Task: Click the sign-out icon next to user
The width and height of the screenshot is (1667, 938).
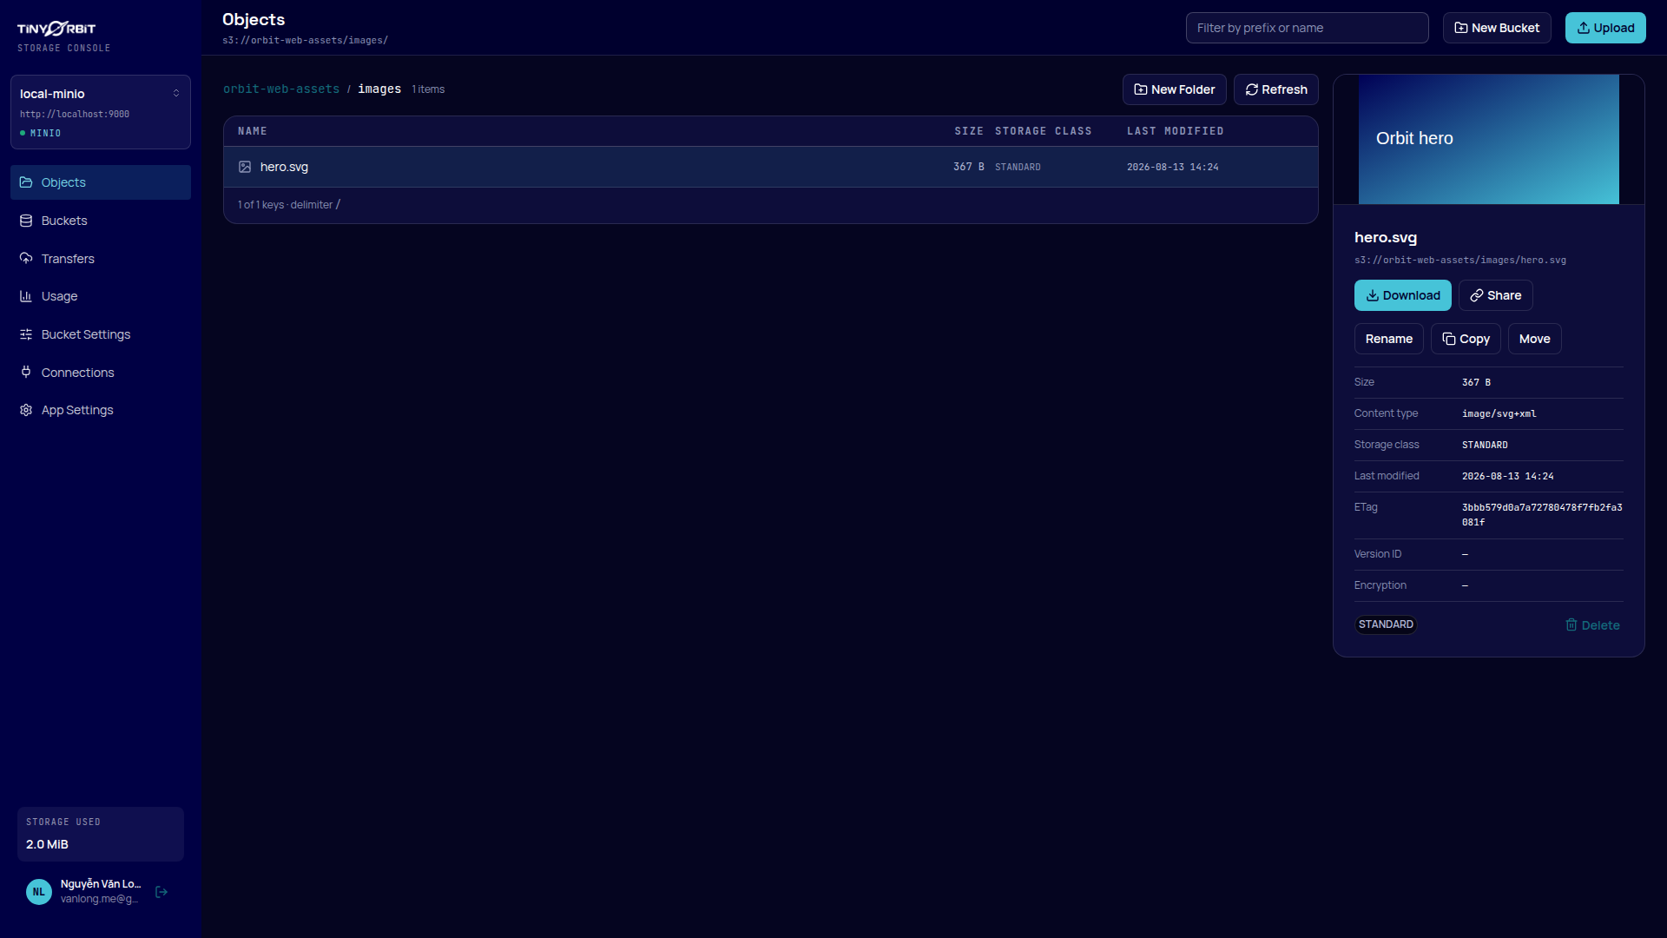Action: [161, 892]
